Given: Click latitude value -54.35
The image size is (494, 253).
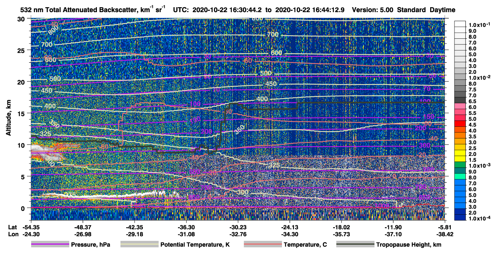Looking at the screenshot, I should pos(30,228).
